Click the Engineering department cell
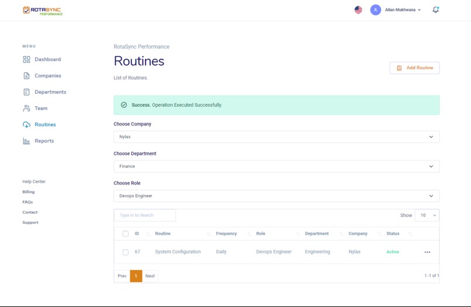The image size is (471, 307). tap(317, 252)
